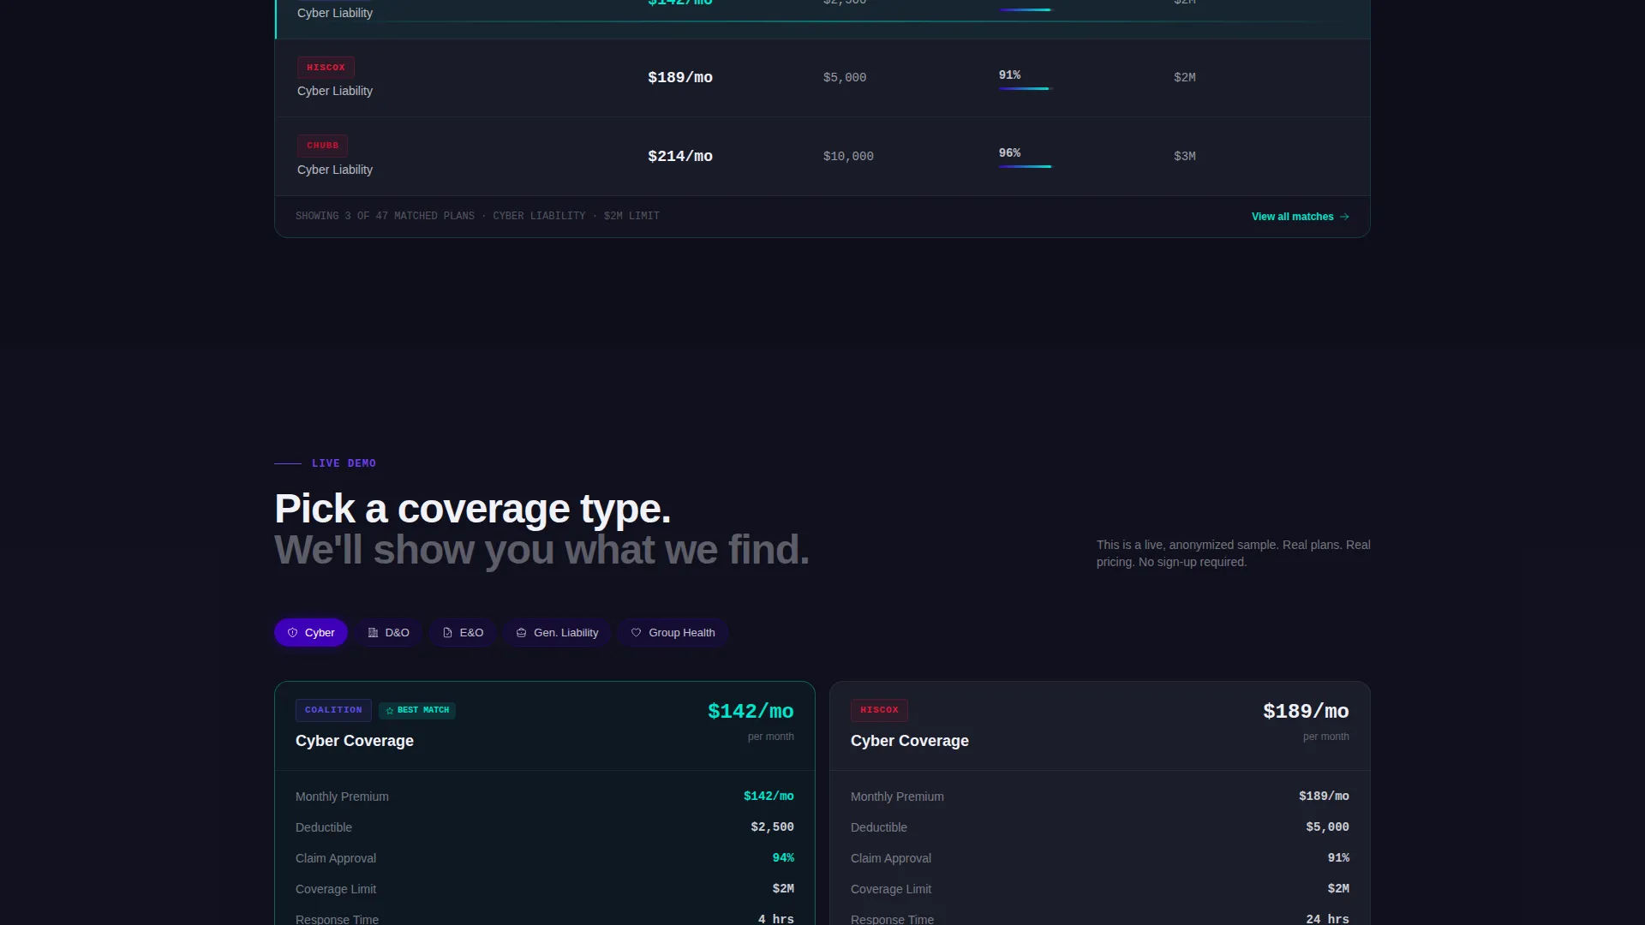Switch to the D&O coverage tab

pos(388,633)
